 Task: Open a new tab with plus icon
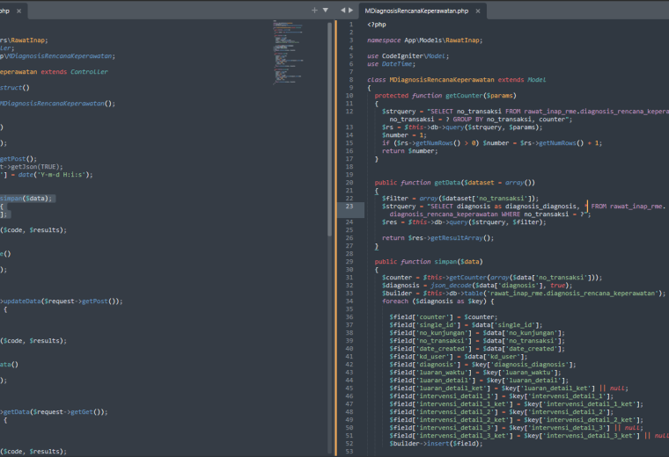tap(314, 11)
